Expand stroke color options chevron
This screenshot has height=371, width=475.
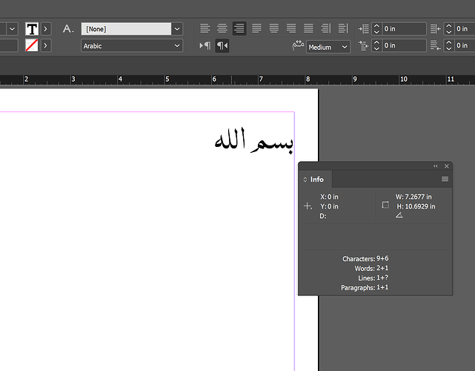pyautogui.click(x=46, y=45)
